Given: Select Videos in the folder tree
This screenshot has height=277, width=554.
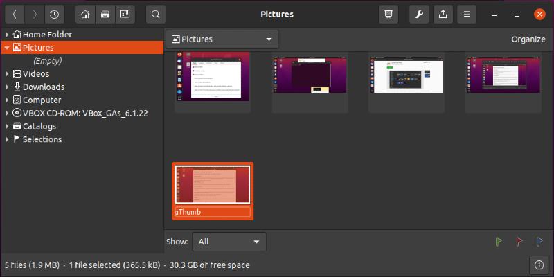Looking at the screenshot, I should pyautogui.click(x=35, y=74).
